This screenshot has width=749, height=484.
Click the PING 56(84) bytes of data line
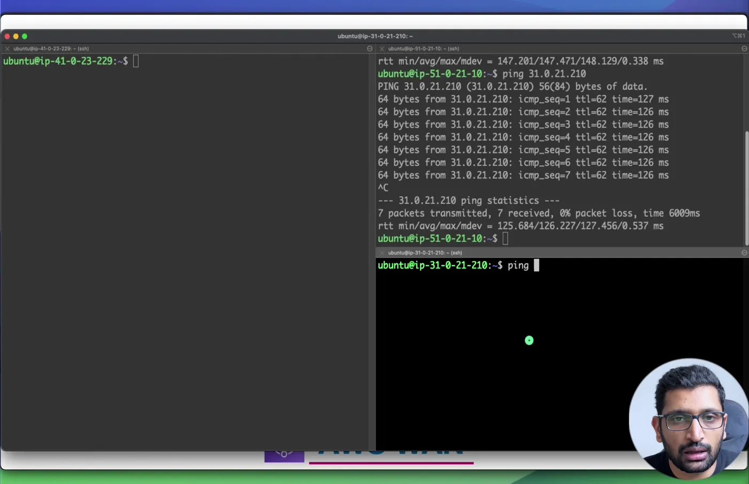pos(513,87)
